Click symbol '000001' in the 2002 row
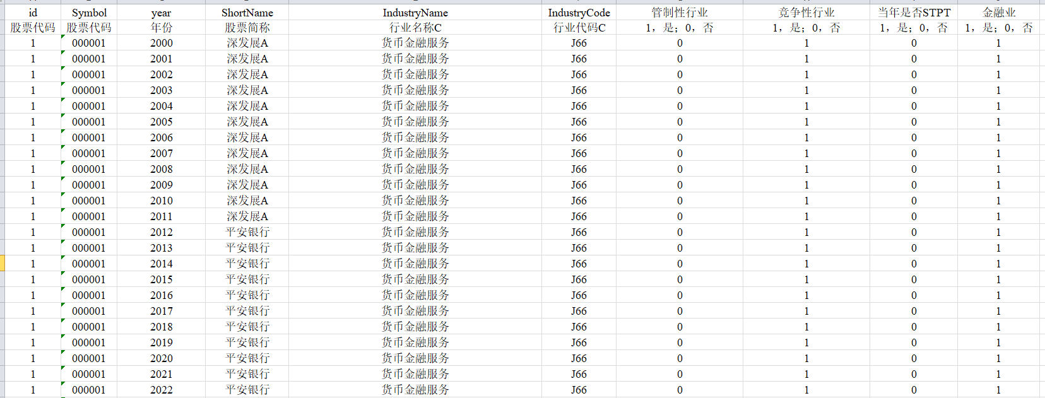Viewport: 1045px width, 398px height. [89, 74]
